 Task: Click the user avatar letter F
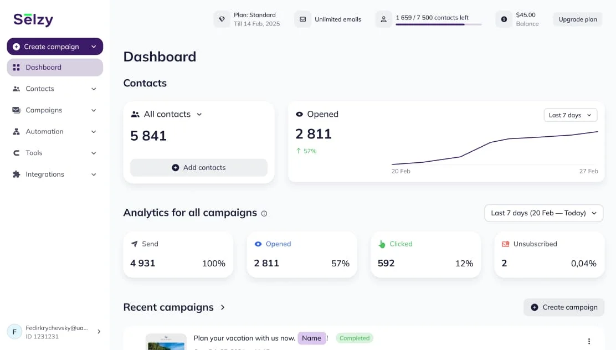coord(14,332)
